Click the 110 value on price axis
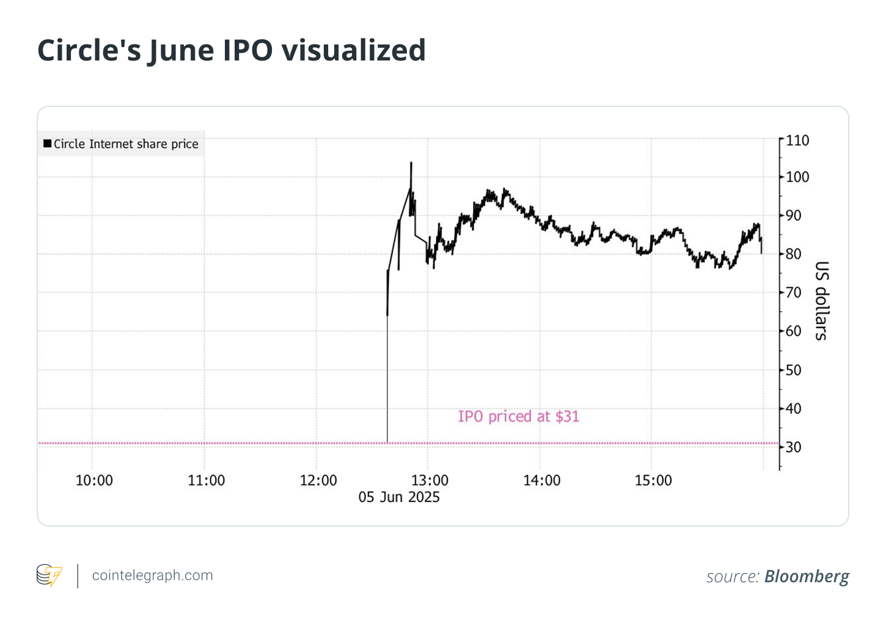 (797, 141)
